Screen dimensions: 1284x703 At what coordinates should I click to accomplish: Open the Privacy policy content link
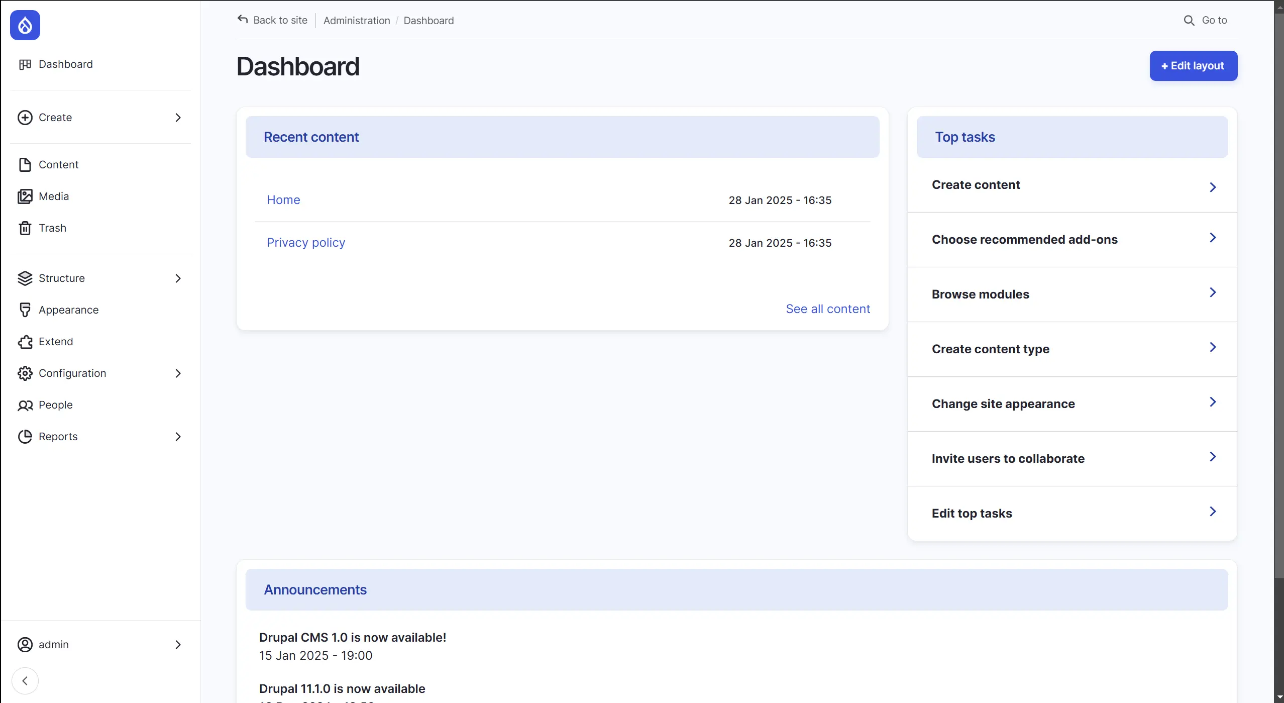305,243
